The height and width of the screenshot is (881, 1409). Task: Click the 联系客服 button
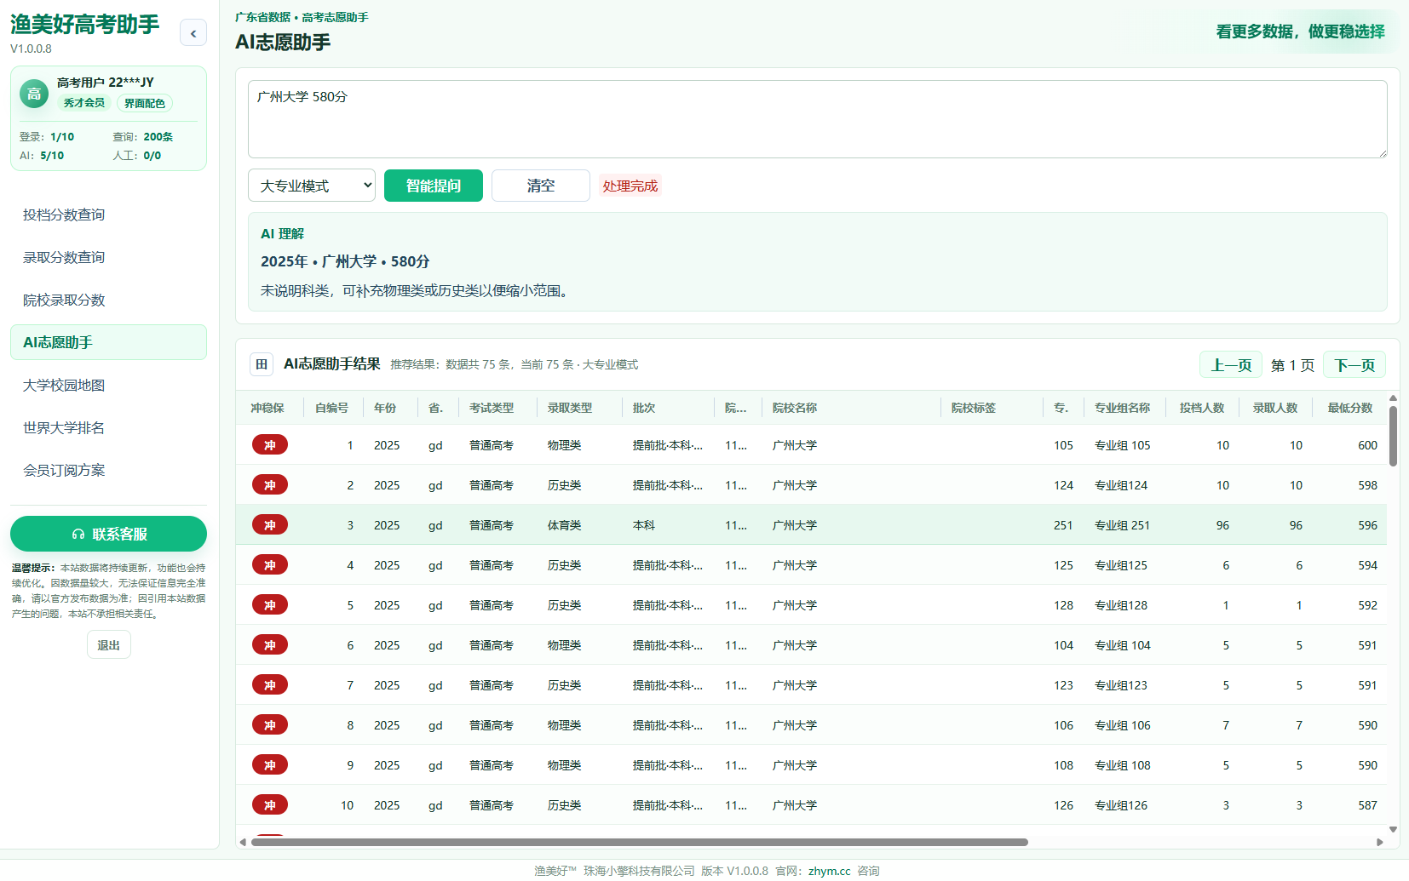pos(108,534)
